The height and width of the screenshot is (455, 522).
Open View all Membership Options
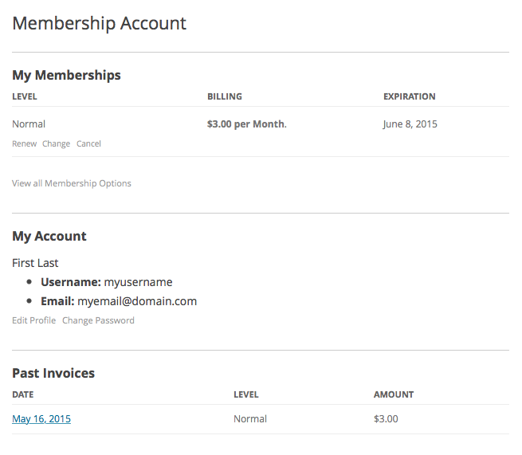click(72, 183)
